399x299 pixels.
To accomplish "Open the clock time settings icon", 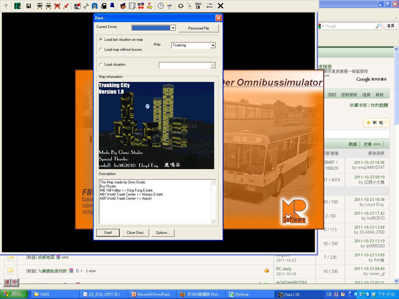I will coord(161,6).
